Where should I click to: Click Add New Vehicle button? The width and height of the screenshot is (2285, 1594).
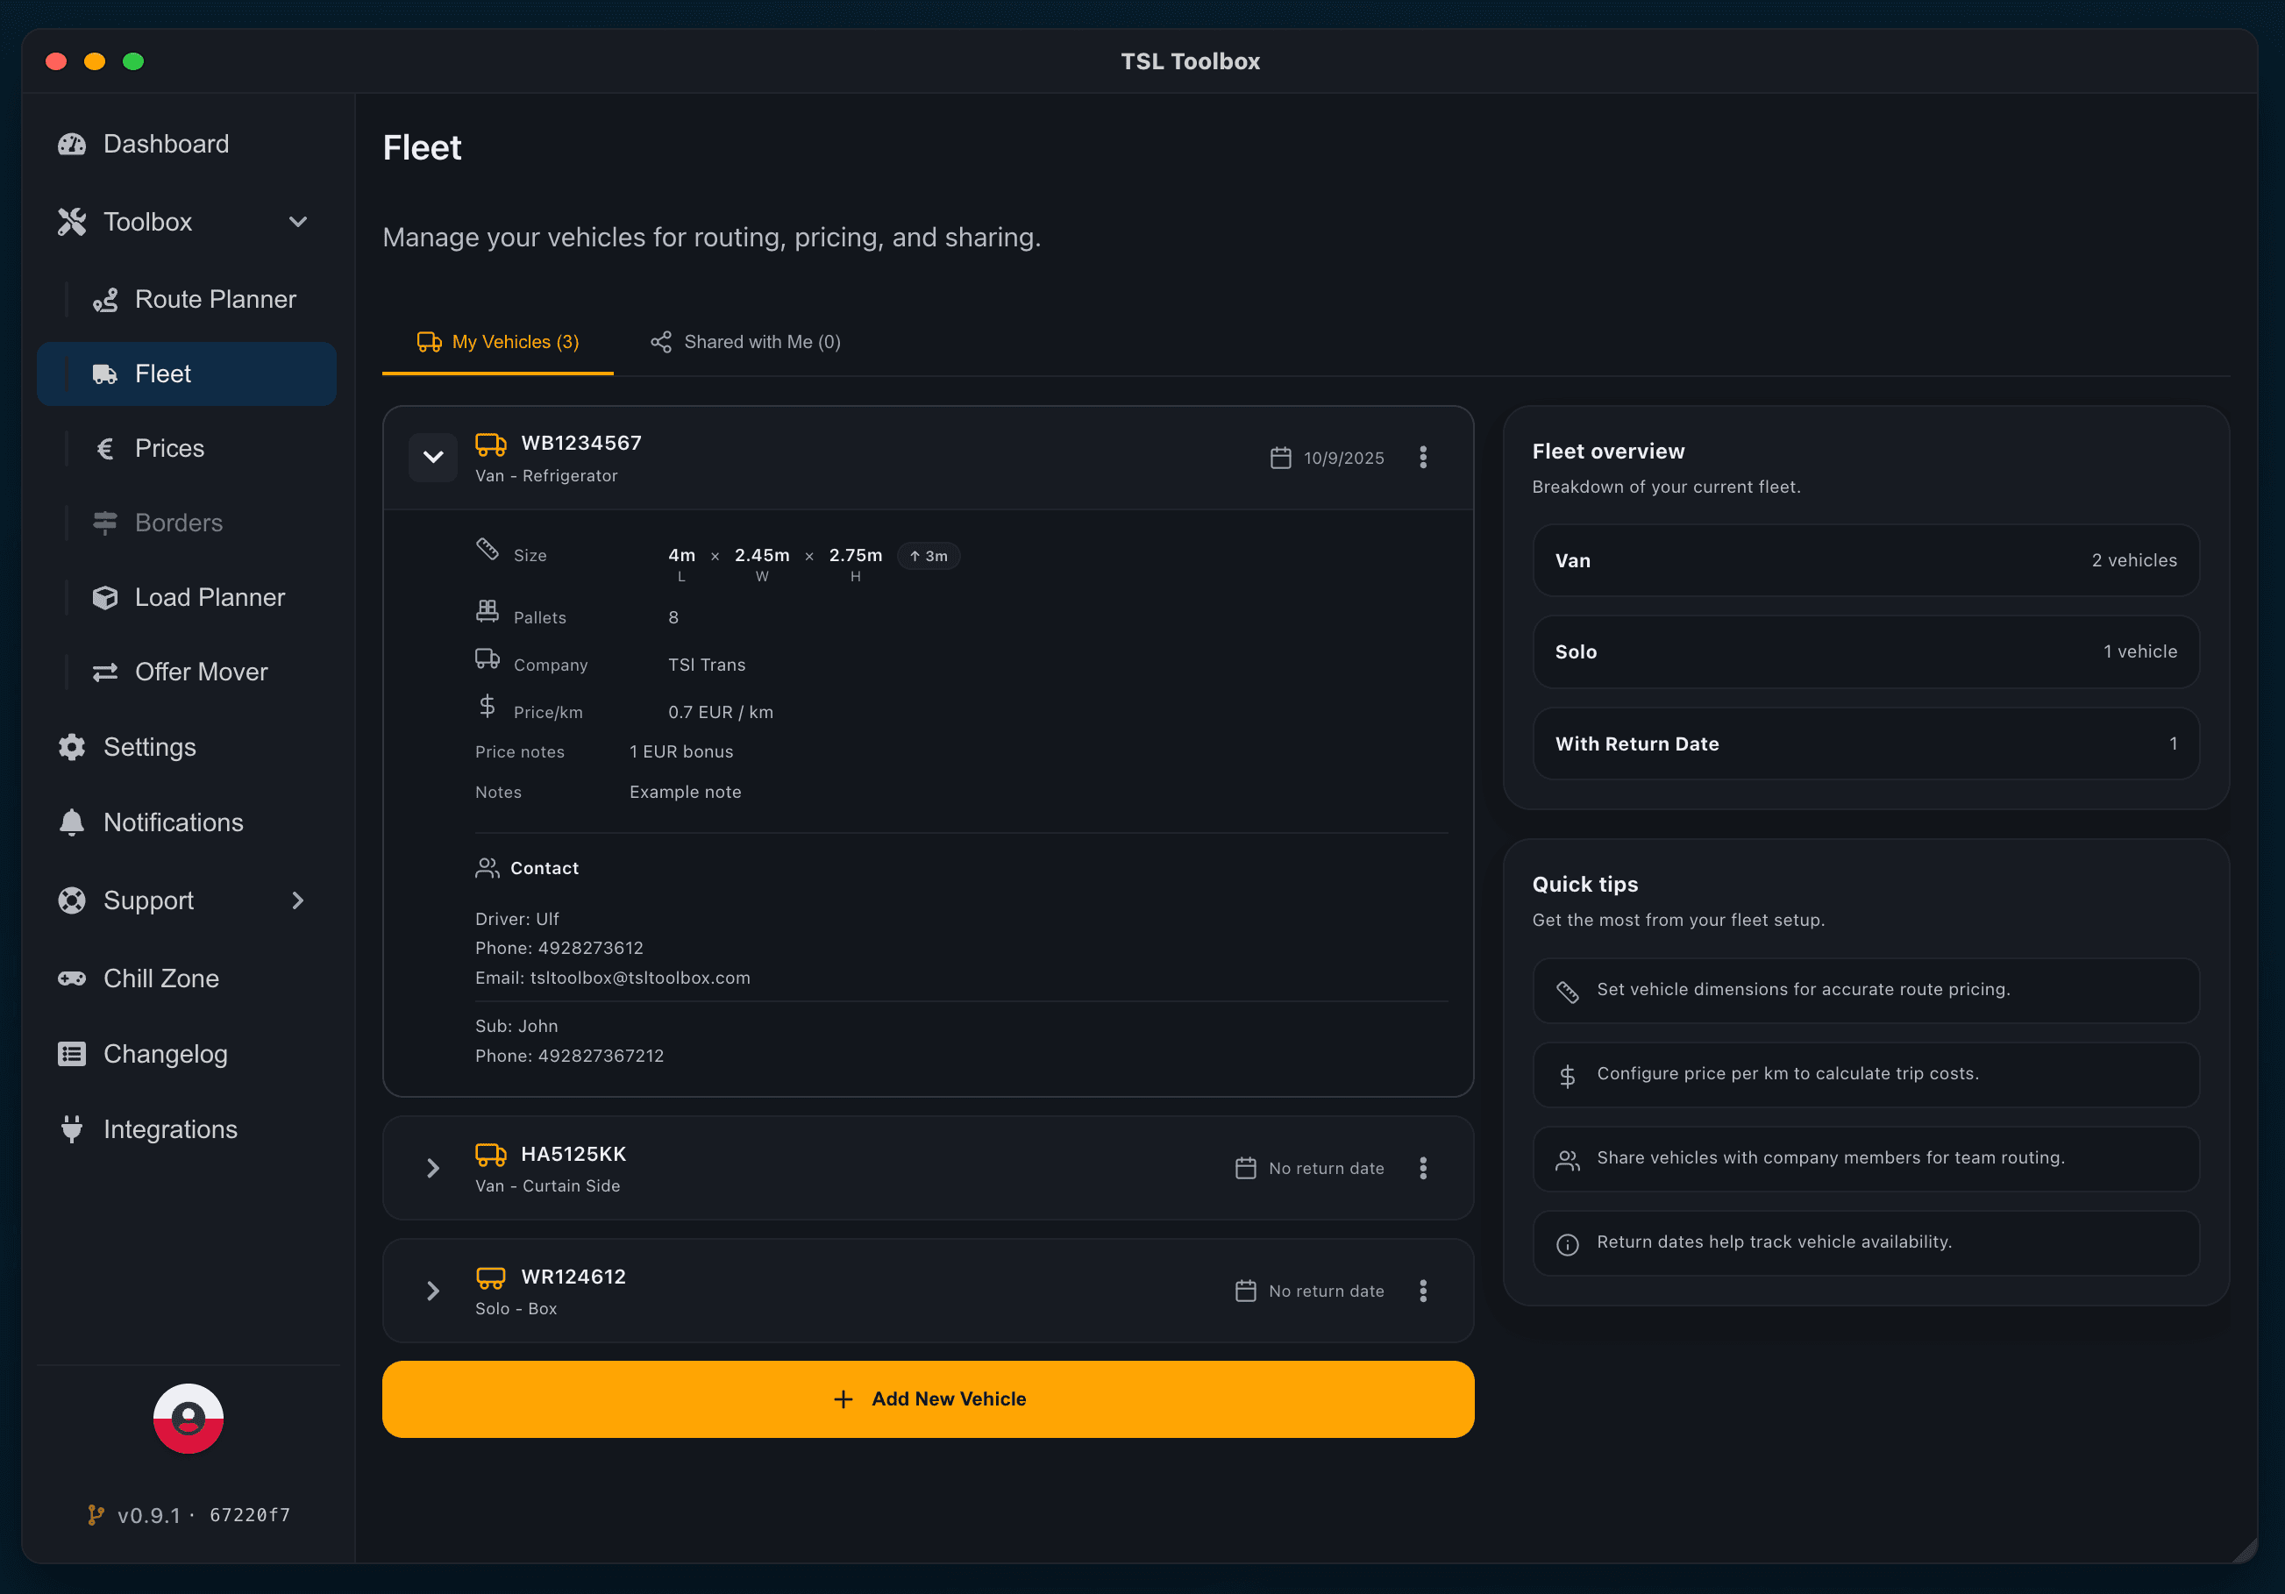[x=928, y=1399]
